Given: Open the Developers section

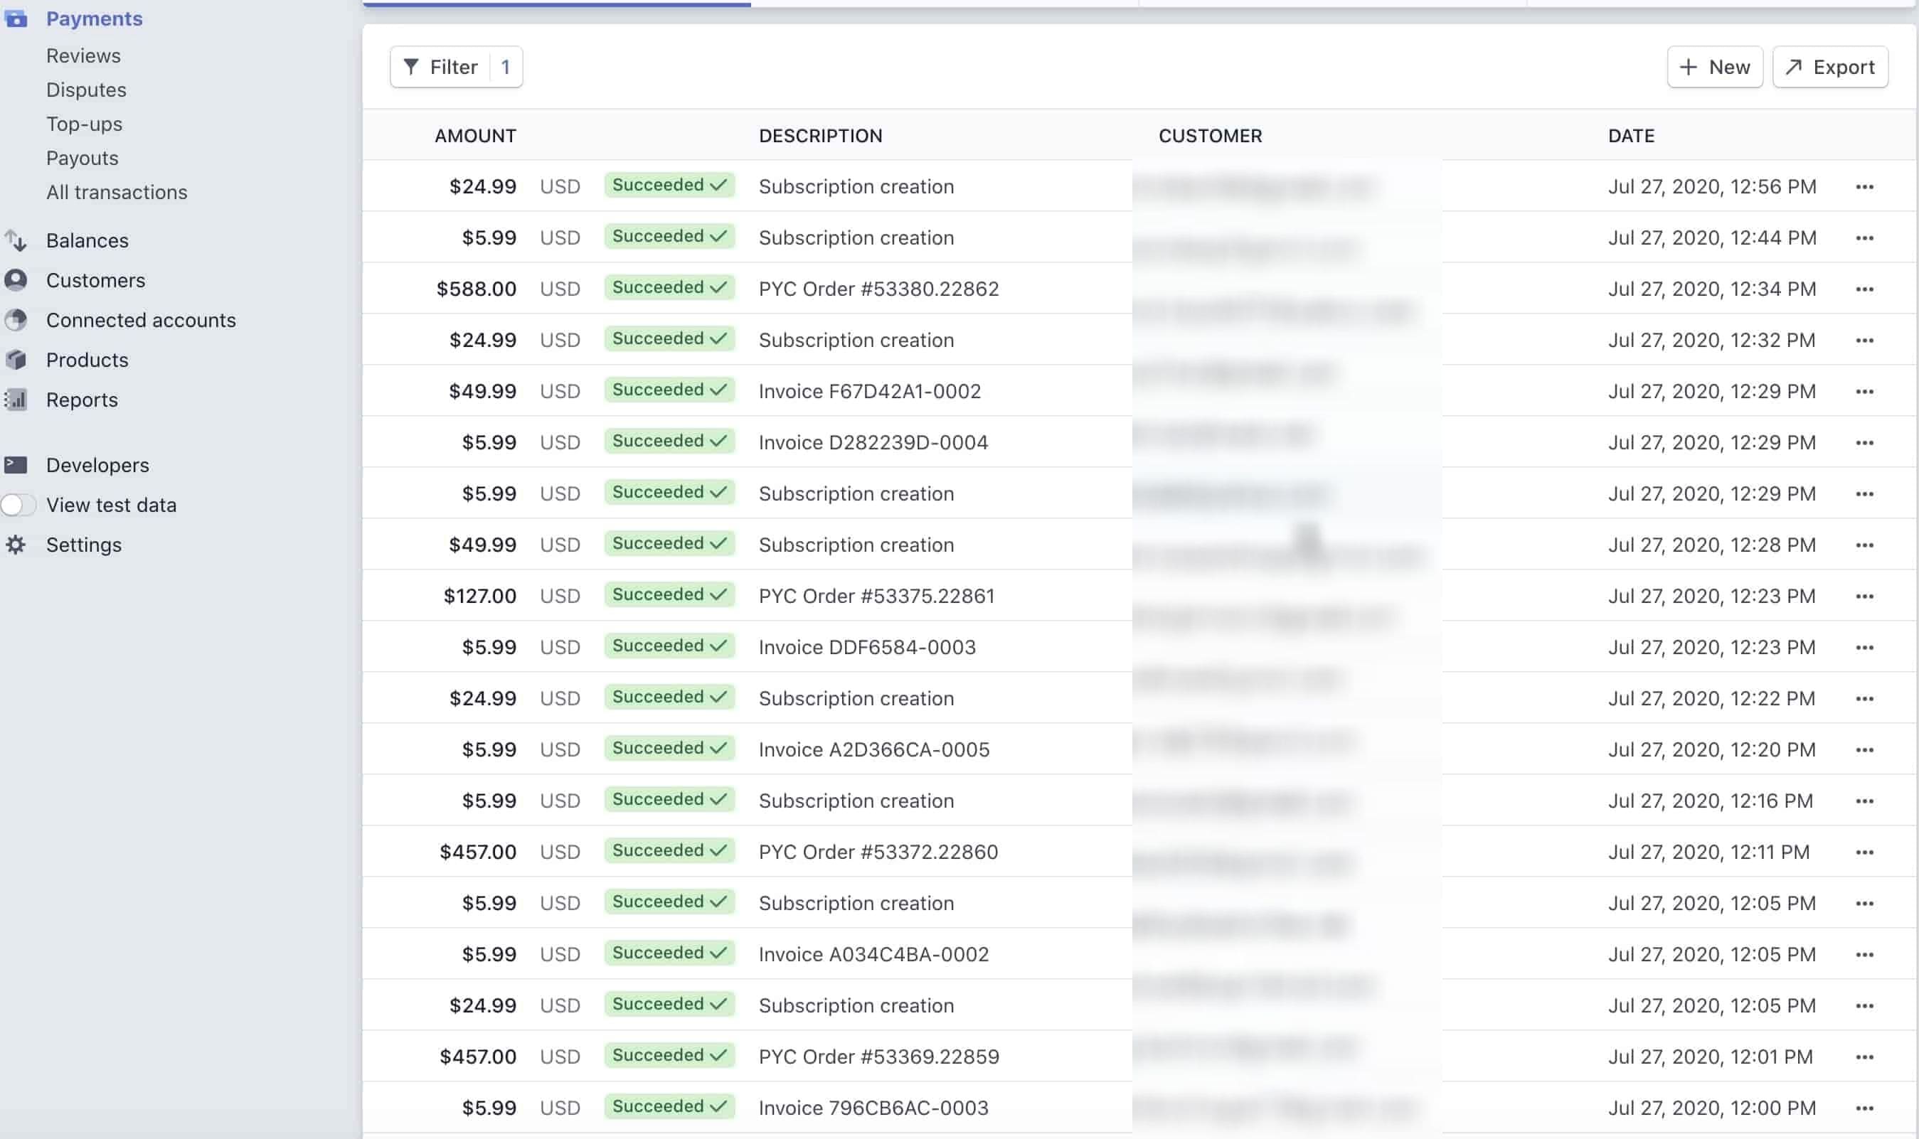Looking at the screenshot, I should point(97,465).
